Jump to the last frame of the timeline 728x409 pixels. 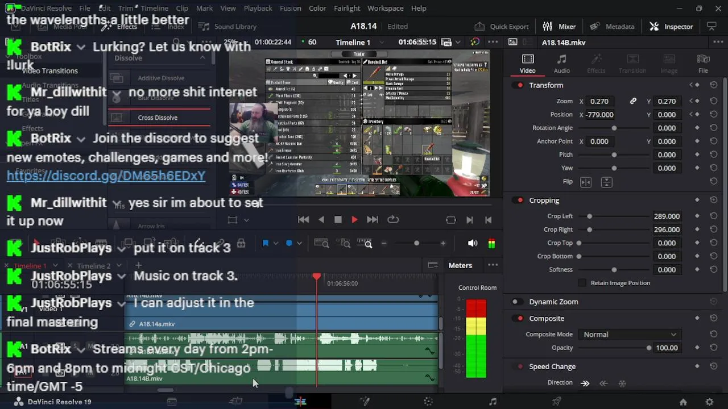point(373,220)
